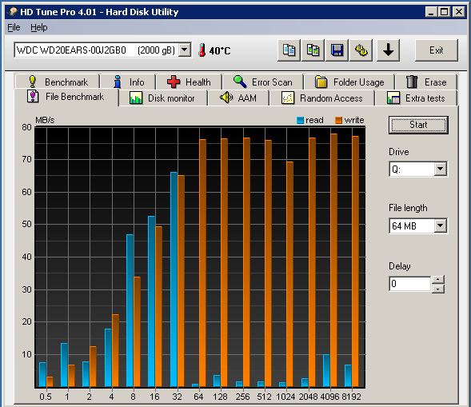This screenshot has width=471, height=407.
Task: Maximize the HD Tune Pro window
Action: click(x=445, y=12)
